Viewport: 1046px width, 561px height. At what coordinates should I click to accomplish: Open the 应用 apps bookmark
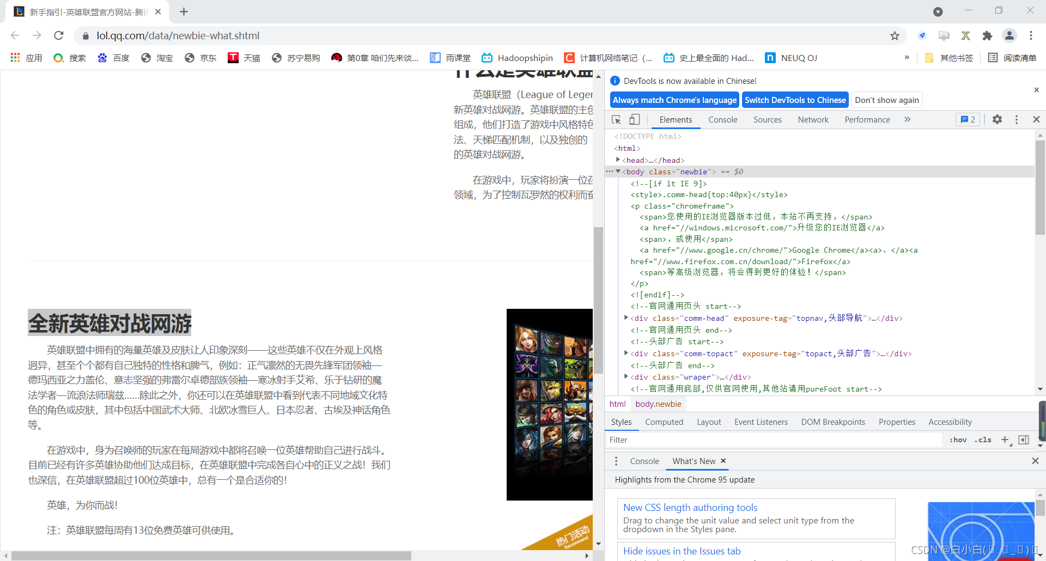click(26, 58)
